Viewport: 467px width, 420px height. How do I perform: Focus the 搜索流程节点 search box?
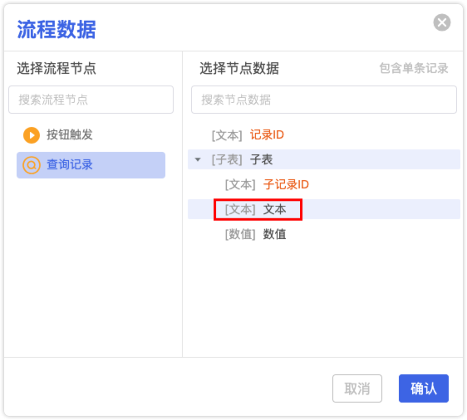[x=91, y=100]
